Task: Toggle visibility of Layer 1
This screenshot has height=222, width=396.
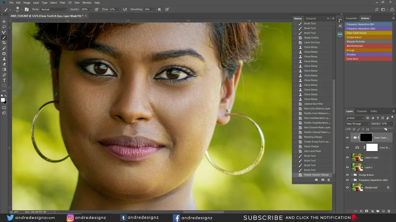Action: [347, 167]
